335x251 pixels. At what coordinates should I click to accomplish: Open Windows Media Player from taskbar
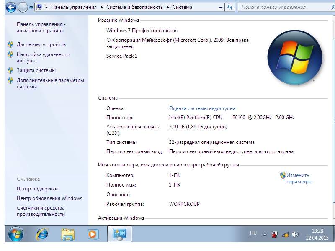point(93,234)
